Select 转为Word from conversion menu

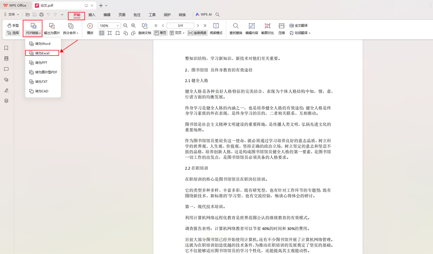[x=43, y=44]
